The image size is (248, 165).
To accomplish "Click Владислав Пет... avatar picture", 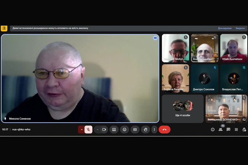I will 234,78.
